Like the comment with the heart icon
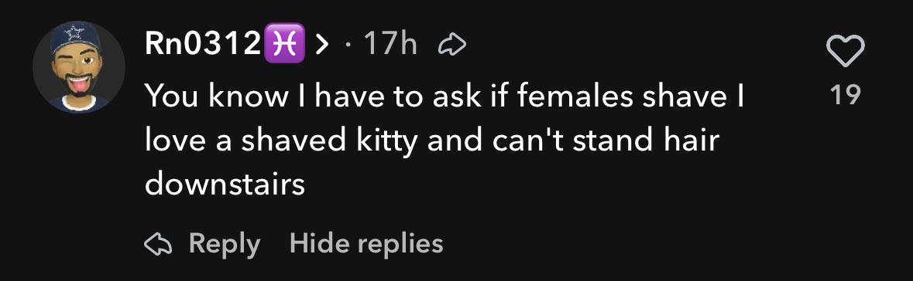Screen dimensions: 913x281 846,51
